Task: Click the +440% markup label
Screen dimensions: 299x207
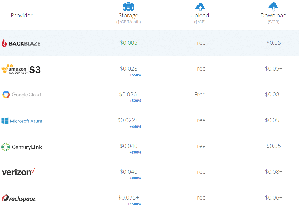Action: pyautogui.click(x=135, y=126)
